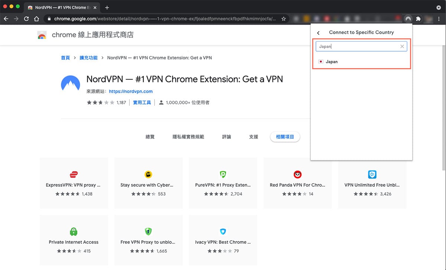Click the address bar URL
Viewport: 446px width, 270px height.
pyautogui.click(x=165, y=19)
